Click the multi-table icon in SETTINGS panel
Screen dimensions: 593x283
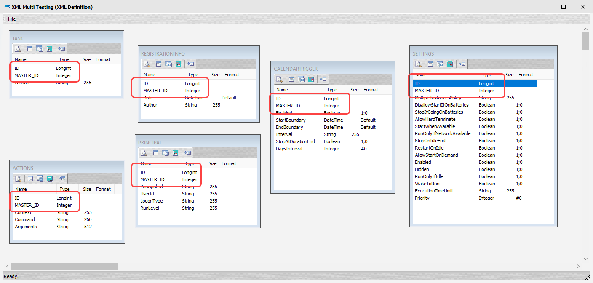click(x=440, y=64)
